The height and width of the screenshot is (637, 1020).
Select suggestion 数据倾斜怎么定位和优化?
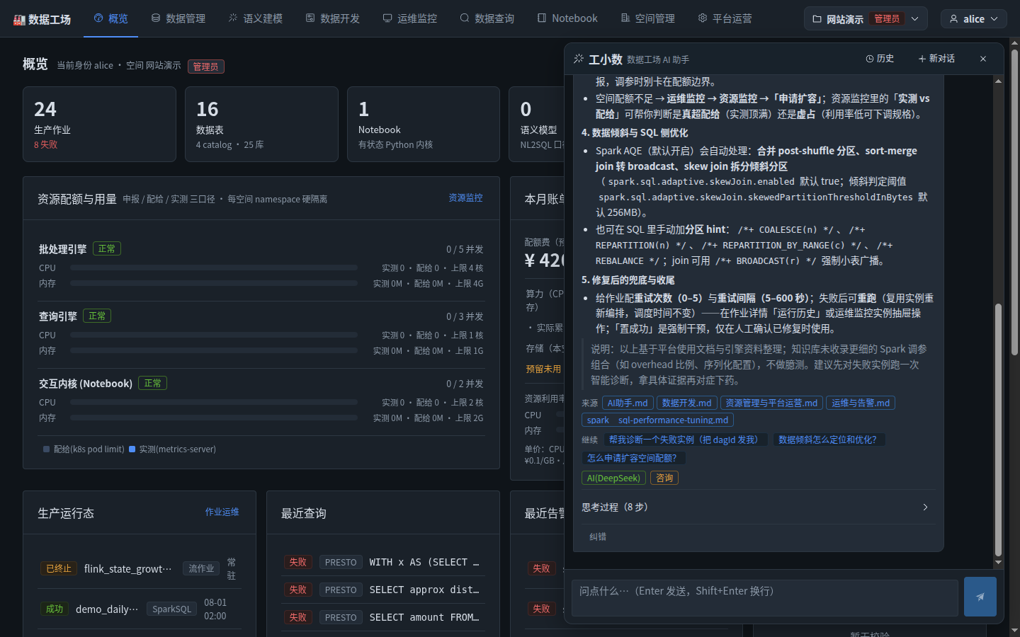827,440
